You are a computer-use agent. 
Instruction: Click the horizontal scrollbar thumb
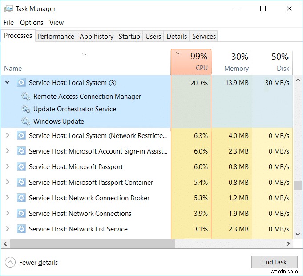[93, 244]
